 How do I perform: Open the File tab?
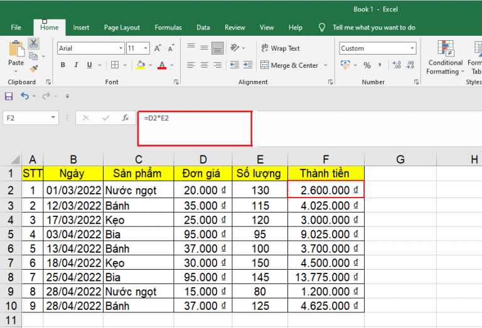(x=16, y=28)
